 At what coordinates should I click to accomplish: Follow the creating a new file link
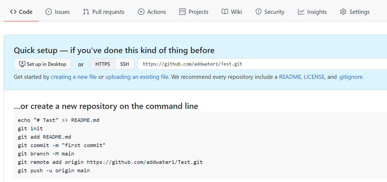(74, 77)
